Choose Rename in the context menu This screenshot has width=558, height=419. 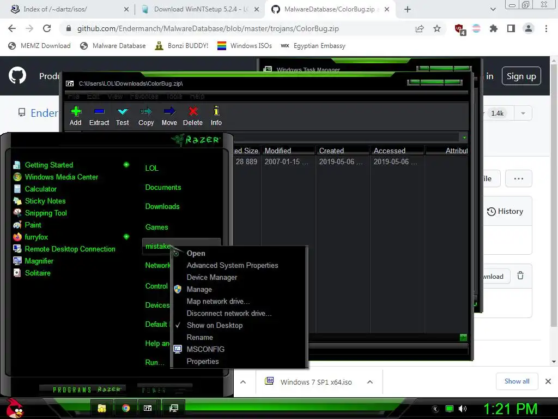pos(199,337)
